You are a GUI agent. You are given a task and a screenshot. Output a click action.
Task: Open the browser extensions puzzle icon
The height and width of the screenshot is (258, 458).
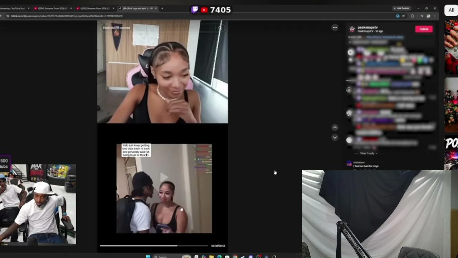click(413, 16)
